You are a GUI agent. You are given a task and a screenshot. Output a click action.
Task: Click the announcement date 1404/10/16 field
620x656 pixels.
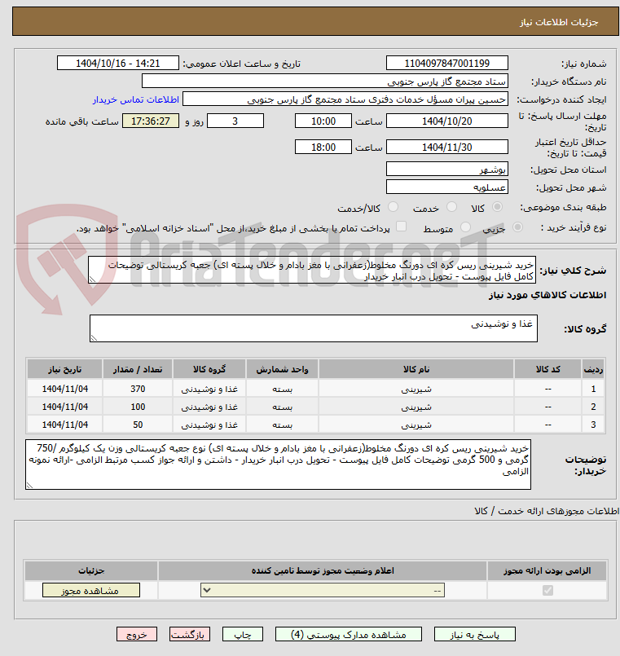118,64
